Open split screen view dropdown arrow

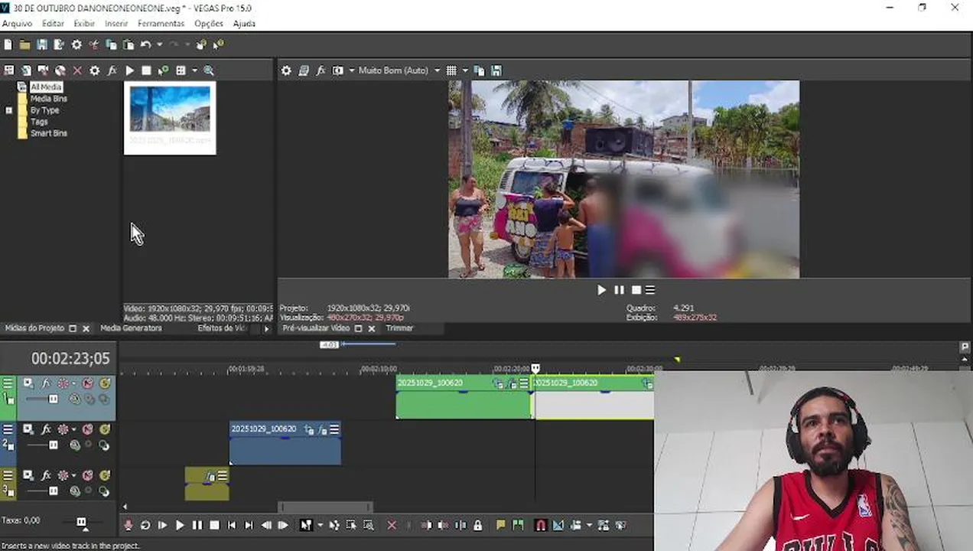coord(352,70)
